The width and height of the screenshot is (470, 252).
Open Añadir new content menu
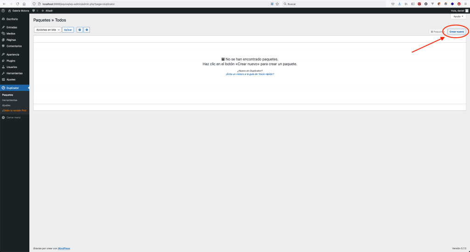pyautogui.click(x=47, y=11)
